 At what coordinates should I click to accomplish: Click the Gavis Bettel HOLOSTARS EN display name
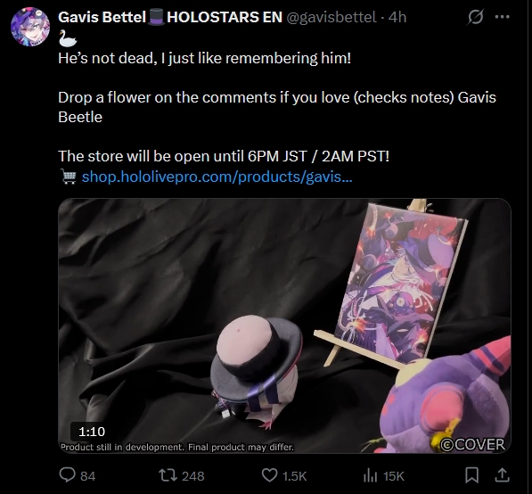170,17
